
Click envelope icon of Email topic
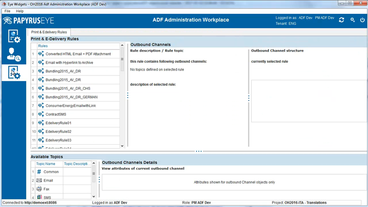tap(39, 181)
